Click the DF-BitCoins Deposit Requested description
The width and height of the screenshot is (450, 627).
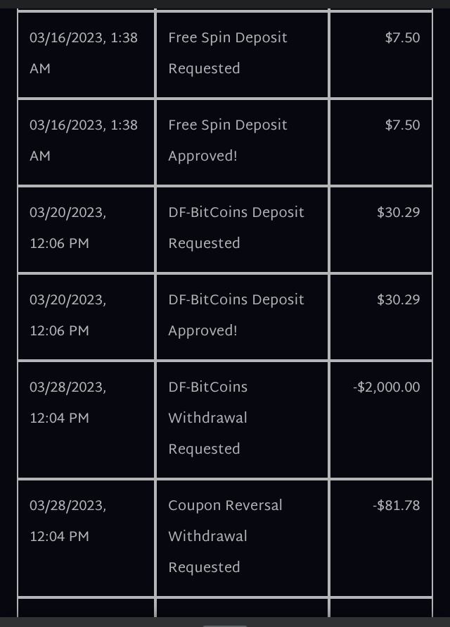[x=236, y=228]
